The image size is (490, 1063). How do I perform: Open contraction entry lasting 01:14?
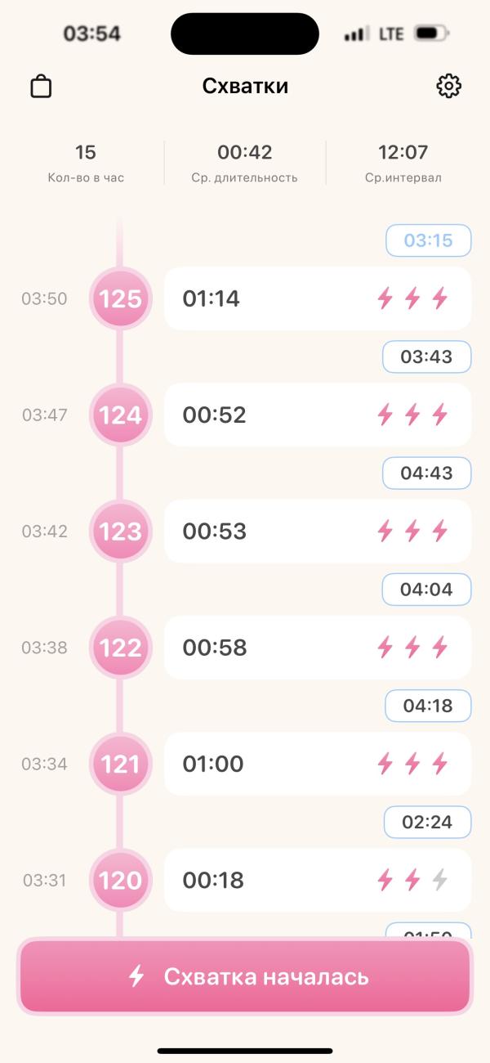(318, 298)
